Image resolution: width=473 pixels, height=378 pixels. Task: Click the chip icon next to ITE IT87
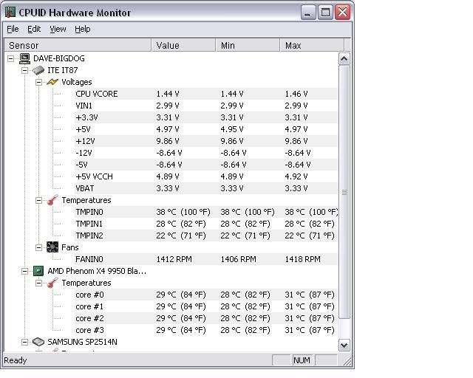point(38,71)
